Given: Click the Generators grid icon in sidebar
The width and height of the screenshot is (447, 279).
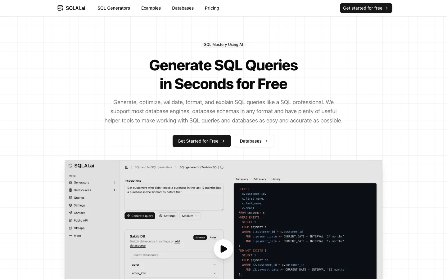Looking at the screenshot, I should click(70, 183).
